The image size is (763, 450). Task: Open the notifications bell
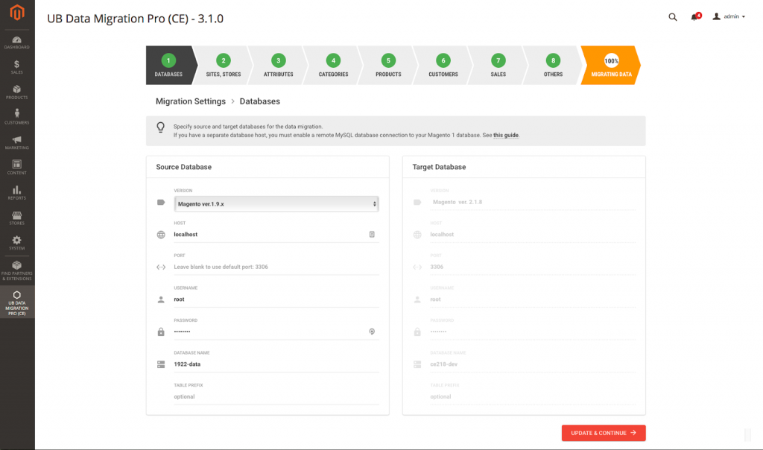click(695, 16)
